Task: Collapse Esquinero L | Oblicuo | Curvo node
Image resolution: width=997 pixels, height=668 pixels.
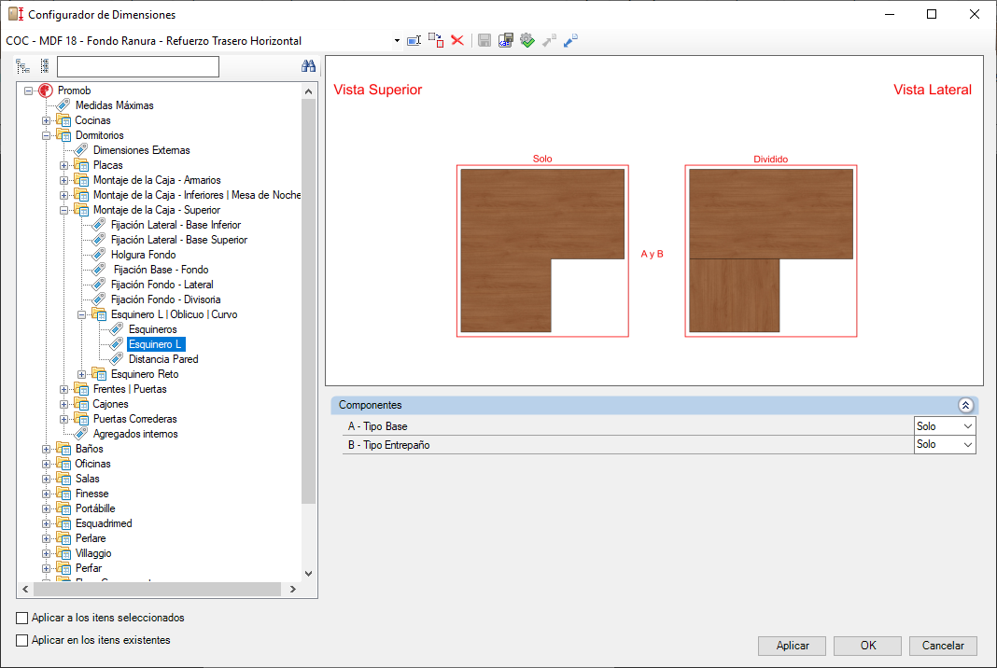Action: (81, 314)
